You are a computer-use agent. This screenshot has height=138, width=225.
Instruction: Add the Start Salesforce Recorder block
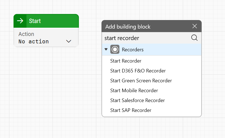[x=137, y=100]
